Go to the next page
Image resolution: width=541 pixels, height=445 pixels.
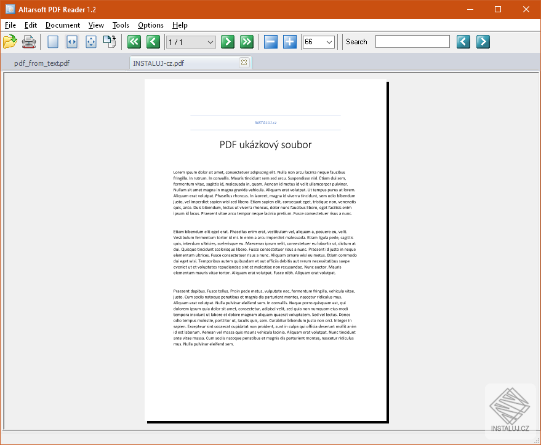[227, 41]
